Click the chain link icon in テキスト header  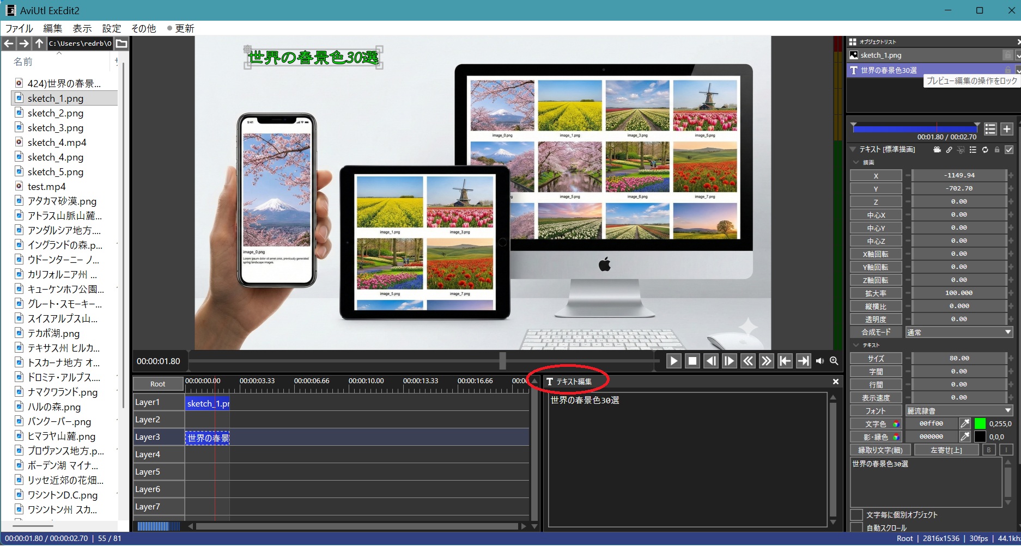[x=949, y=150]
